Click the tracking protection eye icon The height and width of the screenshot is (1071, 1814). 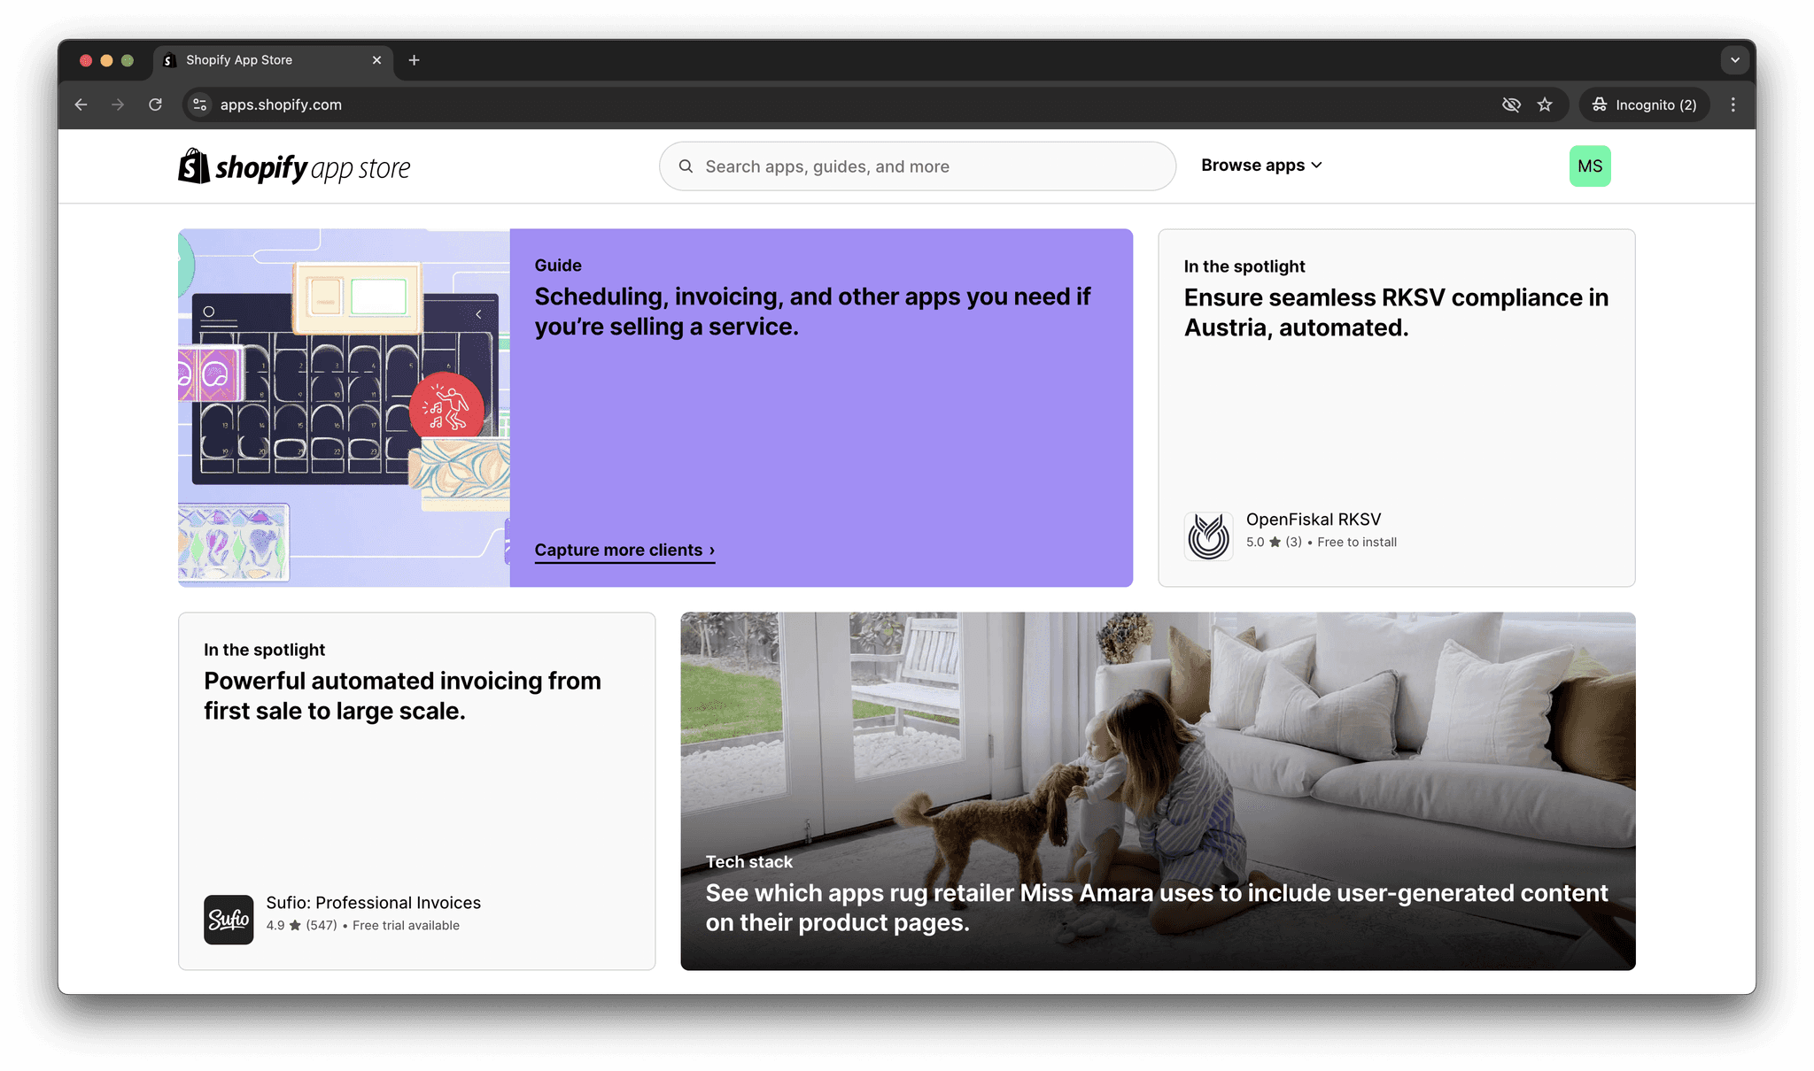click(x=1511, y=104)
